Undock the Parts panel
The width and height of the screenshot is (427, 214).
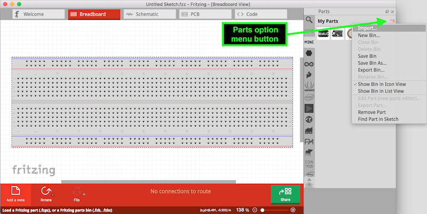point(387,12)
